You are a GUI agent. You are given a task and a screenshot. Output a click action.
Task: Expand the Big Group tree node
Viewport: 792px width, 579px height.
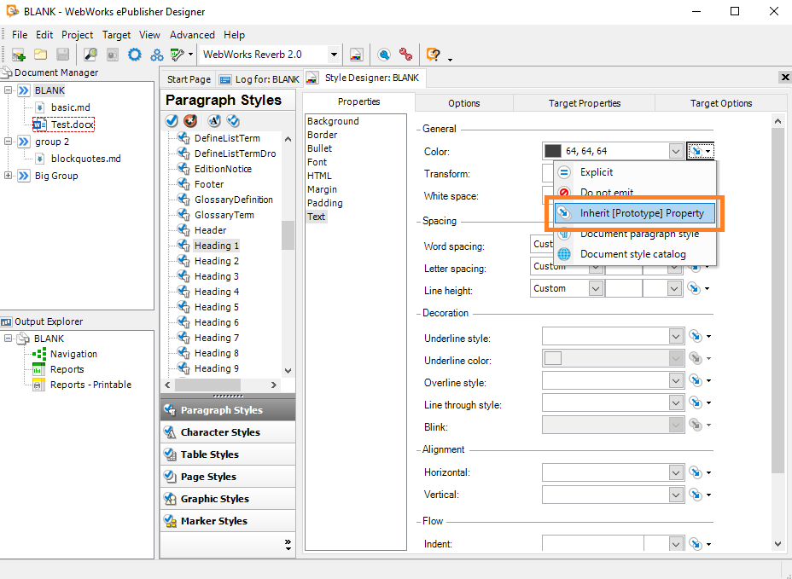(x=8, y=176)
